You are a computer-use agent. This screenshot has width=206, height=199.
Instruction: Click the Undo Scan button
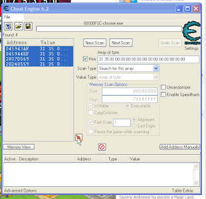pyautogui.click(x=170, y=43)
